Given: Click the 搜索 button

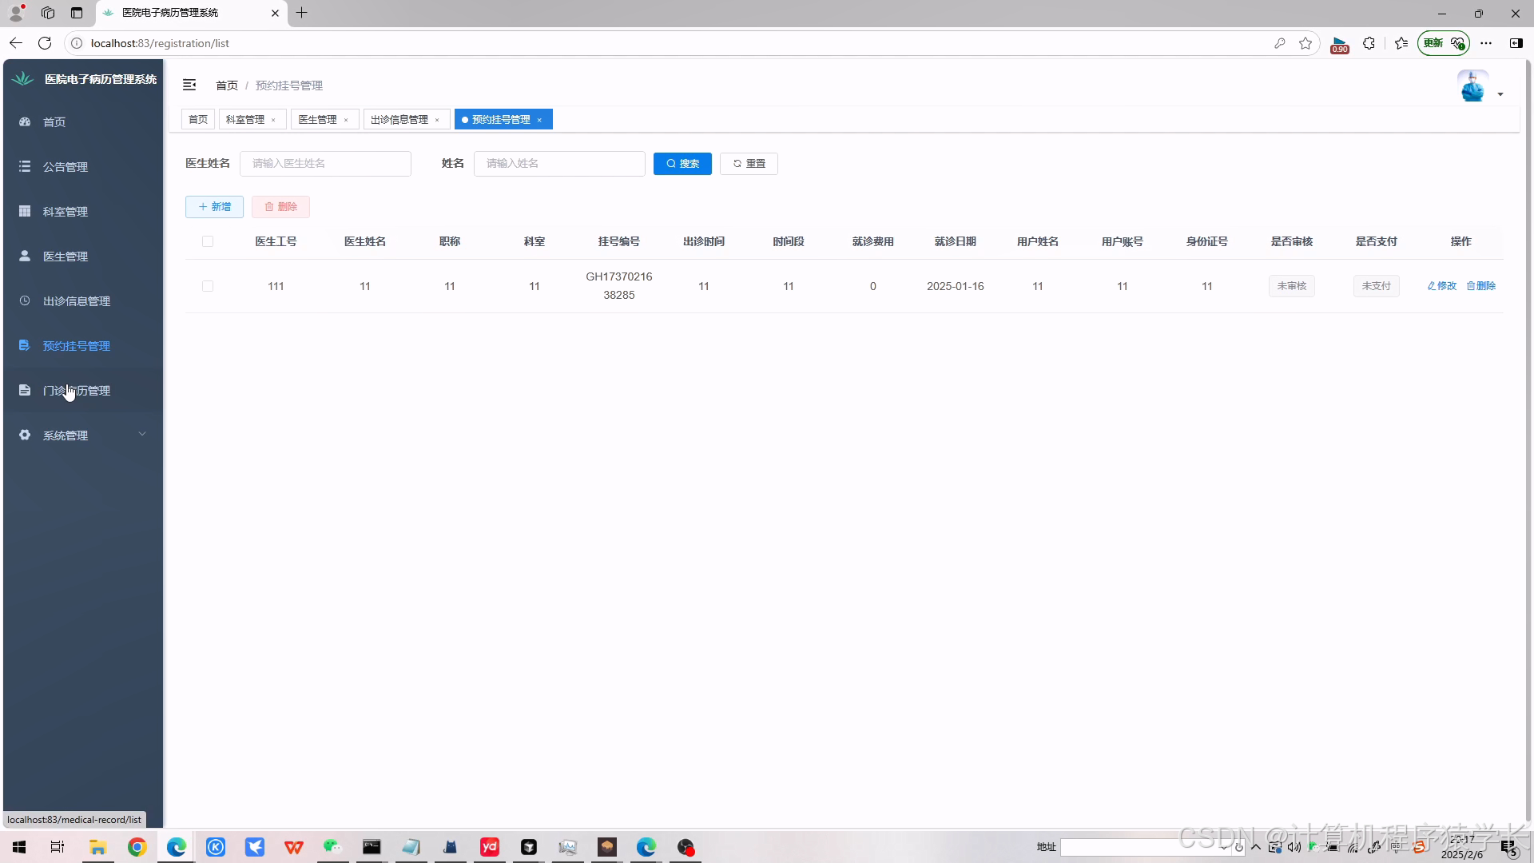Looking at the screenshot, I should tap(682, 163).
